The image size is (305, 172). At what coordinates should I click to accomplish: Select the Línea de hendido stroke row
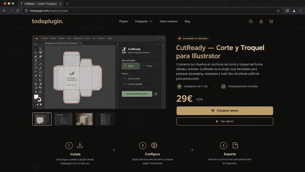[x=140, y=84]
